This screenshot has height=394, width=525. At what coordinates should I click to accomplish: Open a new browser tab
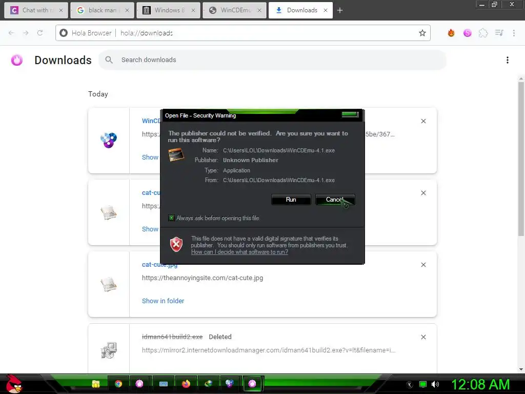[x=340, y=10]
